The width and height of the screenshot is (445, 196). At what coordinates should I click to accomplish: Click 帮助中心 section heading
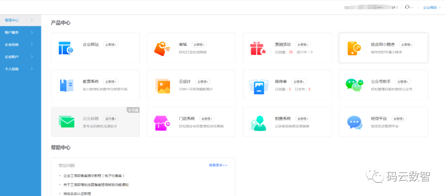click(61, 148)
